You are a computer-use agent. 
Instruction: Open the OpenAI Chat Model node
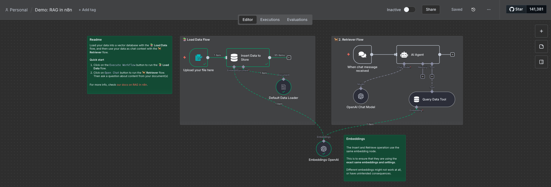click(x=361, y=96)
